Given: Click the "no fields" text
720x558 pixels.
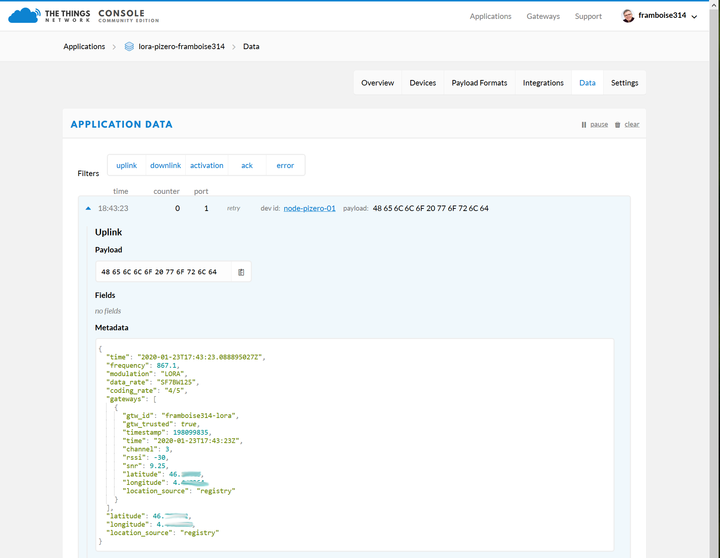Looking at the screenshot, I should pyautogui.click(x=108, y=311).
